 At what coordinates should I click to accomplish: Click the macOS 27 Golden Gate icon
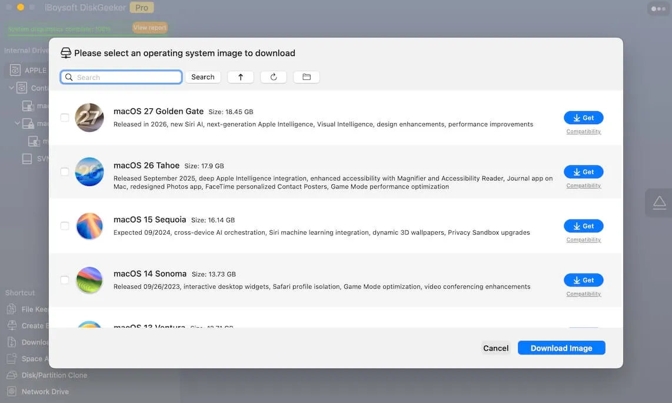pyautogui.click(x=89, y=117)
